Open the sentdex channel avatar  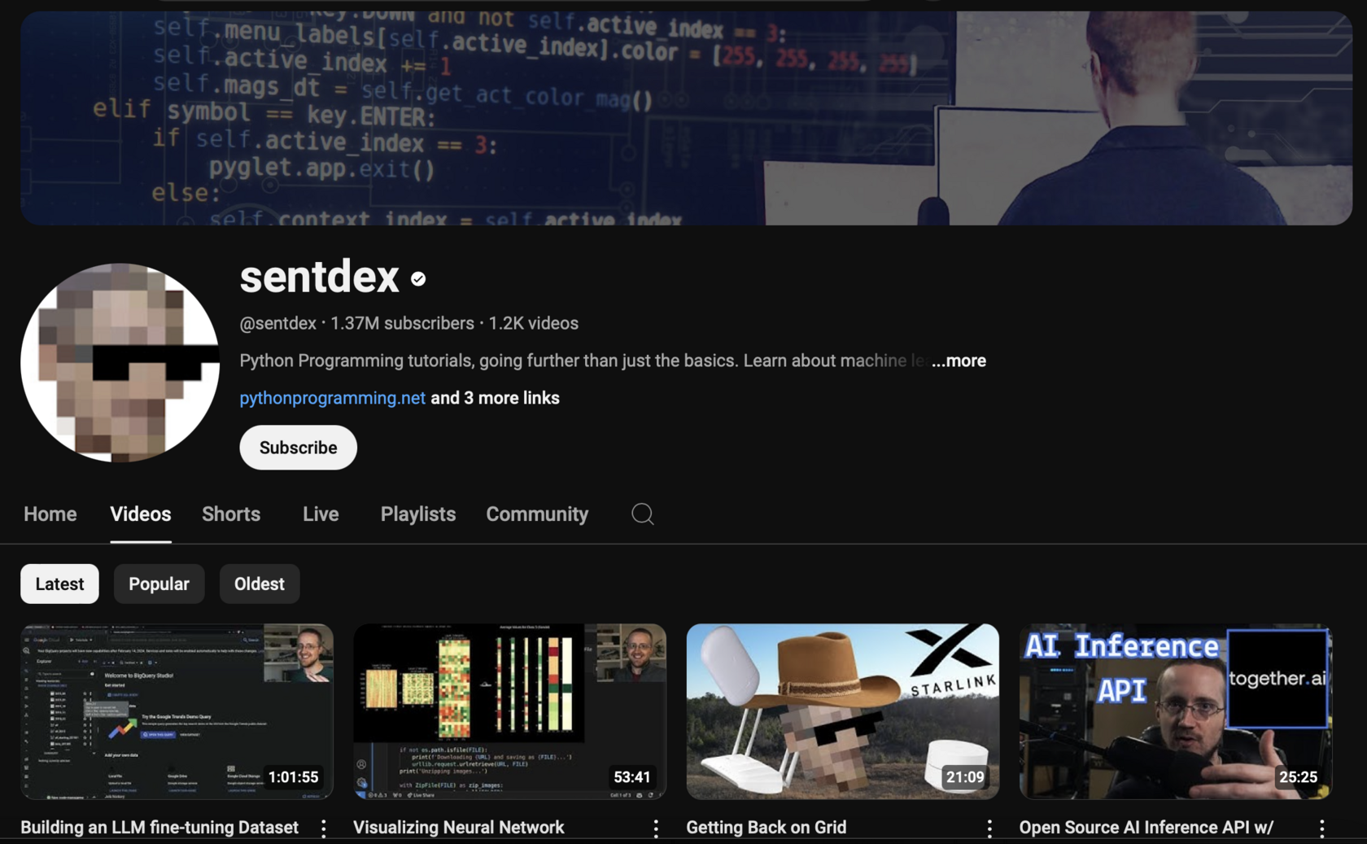(120, 362)
